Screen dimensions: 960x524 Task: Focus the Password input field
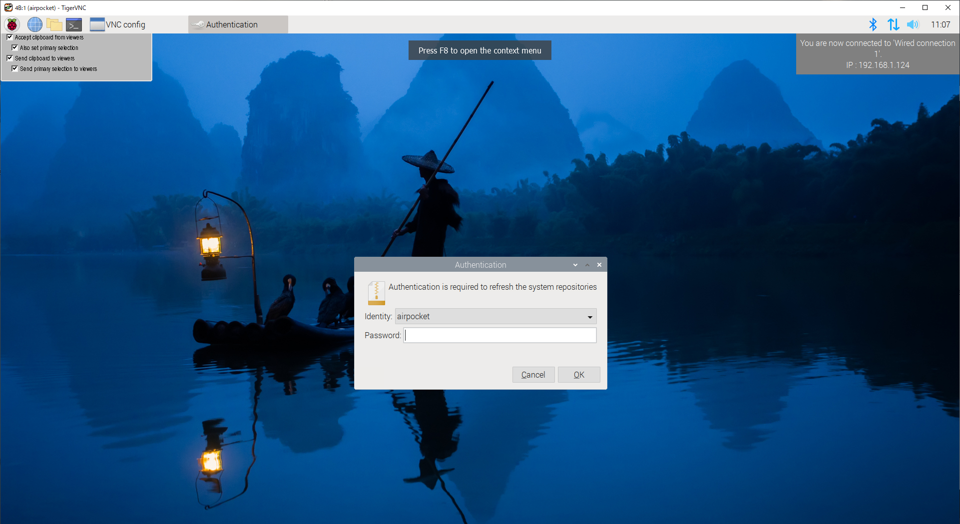point(499,335)
